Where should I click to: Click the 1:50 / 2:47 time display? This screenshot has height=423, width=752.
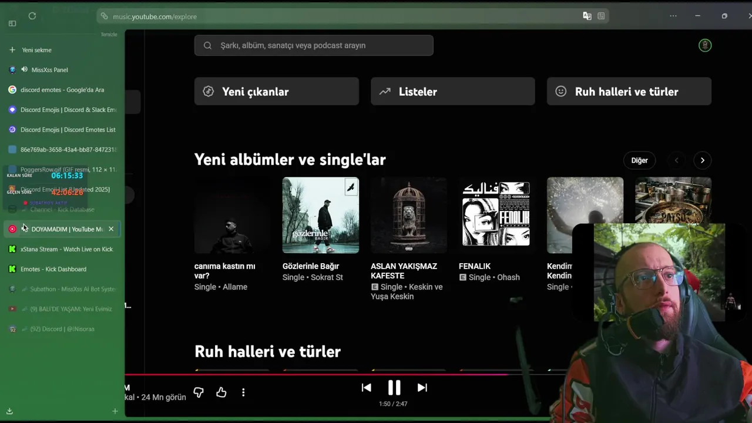(393, 404)
